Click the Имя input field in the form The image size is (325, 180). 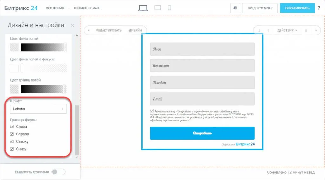pos(202,49)
